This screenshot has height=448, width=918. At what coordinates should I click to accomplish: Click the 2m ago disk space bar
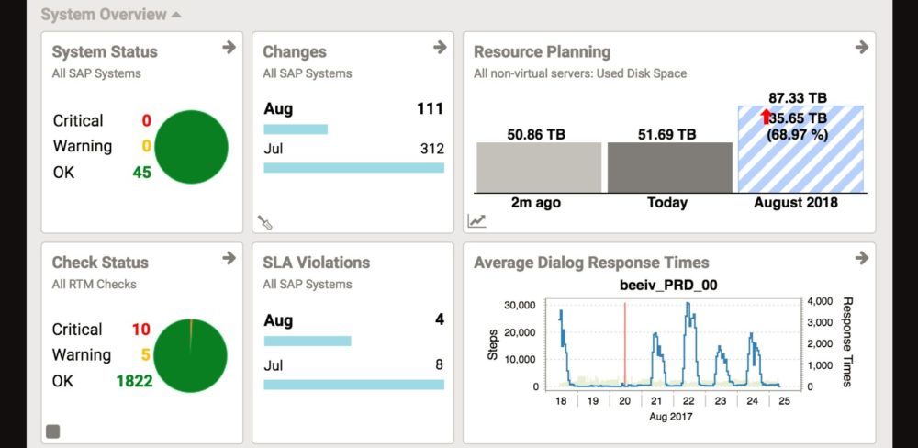[x=538, y=167]
